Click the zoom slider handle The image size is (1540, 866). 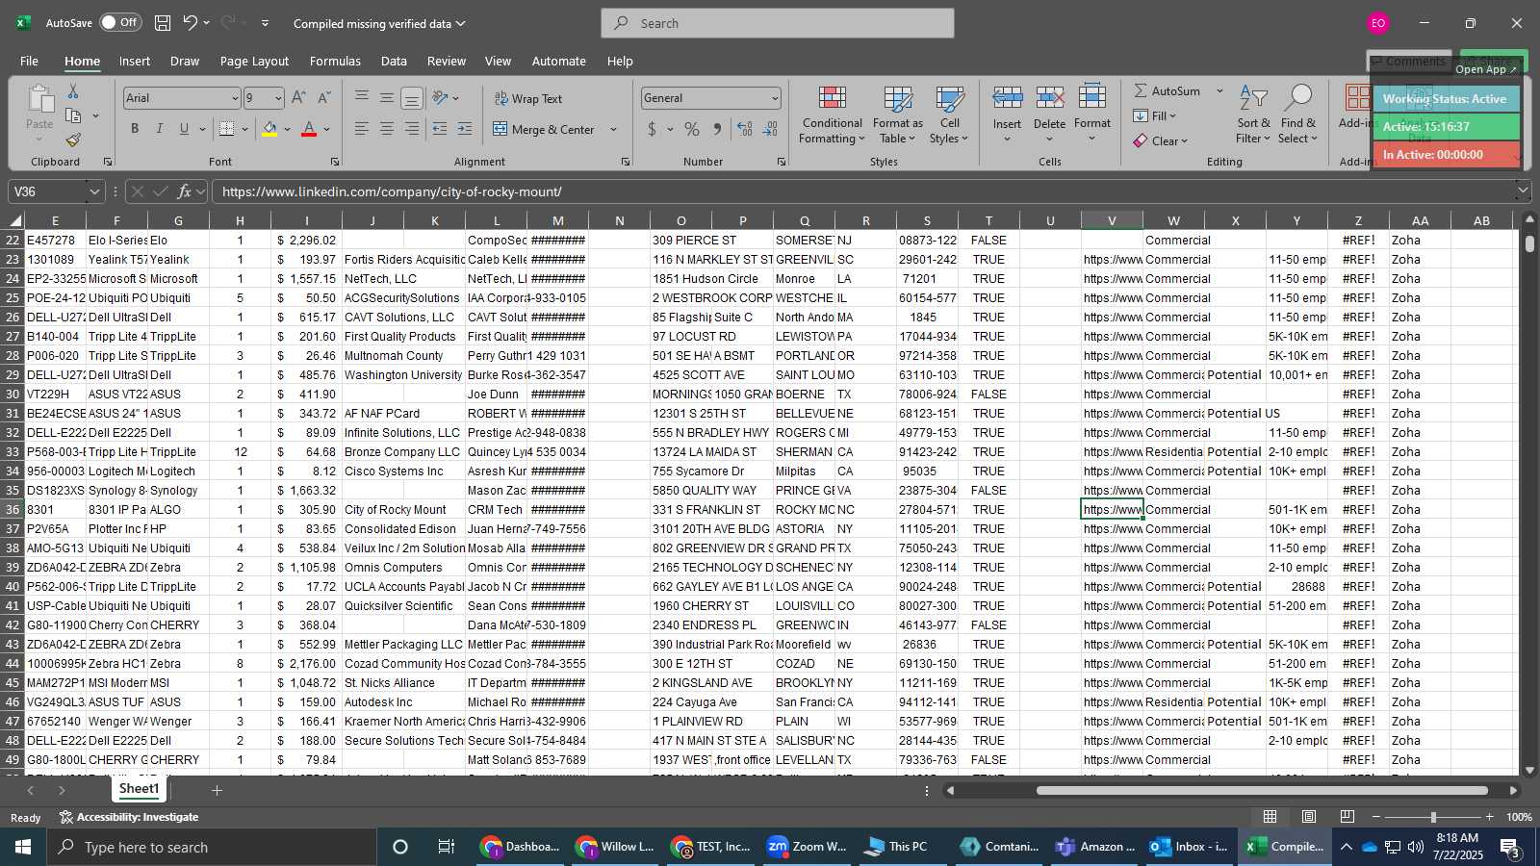click(1433, 817)
